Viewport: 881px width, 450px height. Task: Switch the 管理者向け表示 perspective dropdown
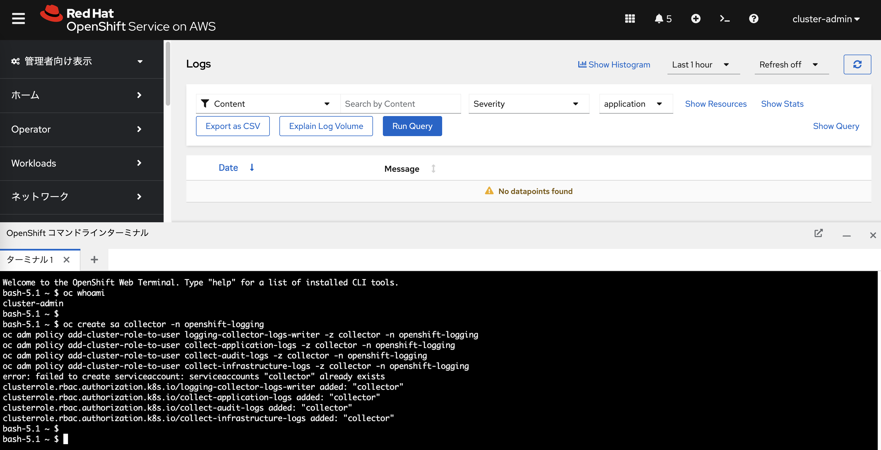(77, 61)
